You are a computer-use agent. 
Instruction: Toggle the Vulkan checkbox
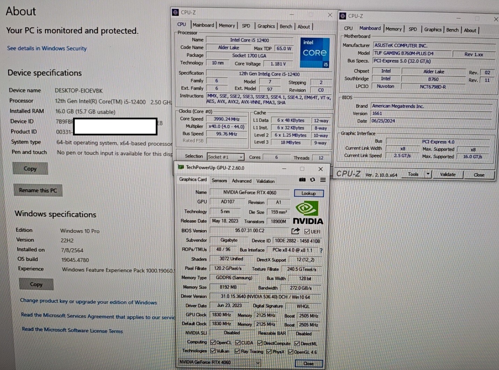(x=213, y=351)
